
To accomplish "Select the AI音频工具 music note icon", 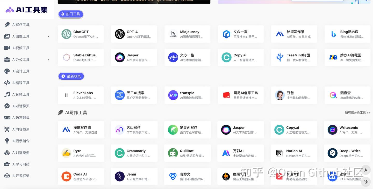I will (x=7, y=94).
